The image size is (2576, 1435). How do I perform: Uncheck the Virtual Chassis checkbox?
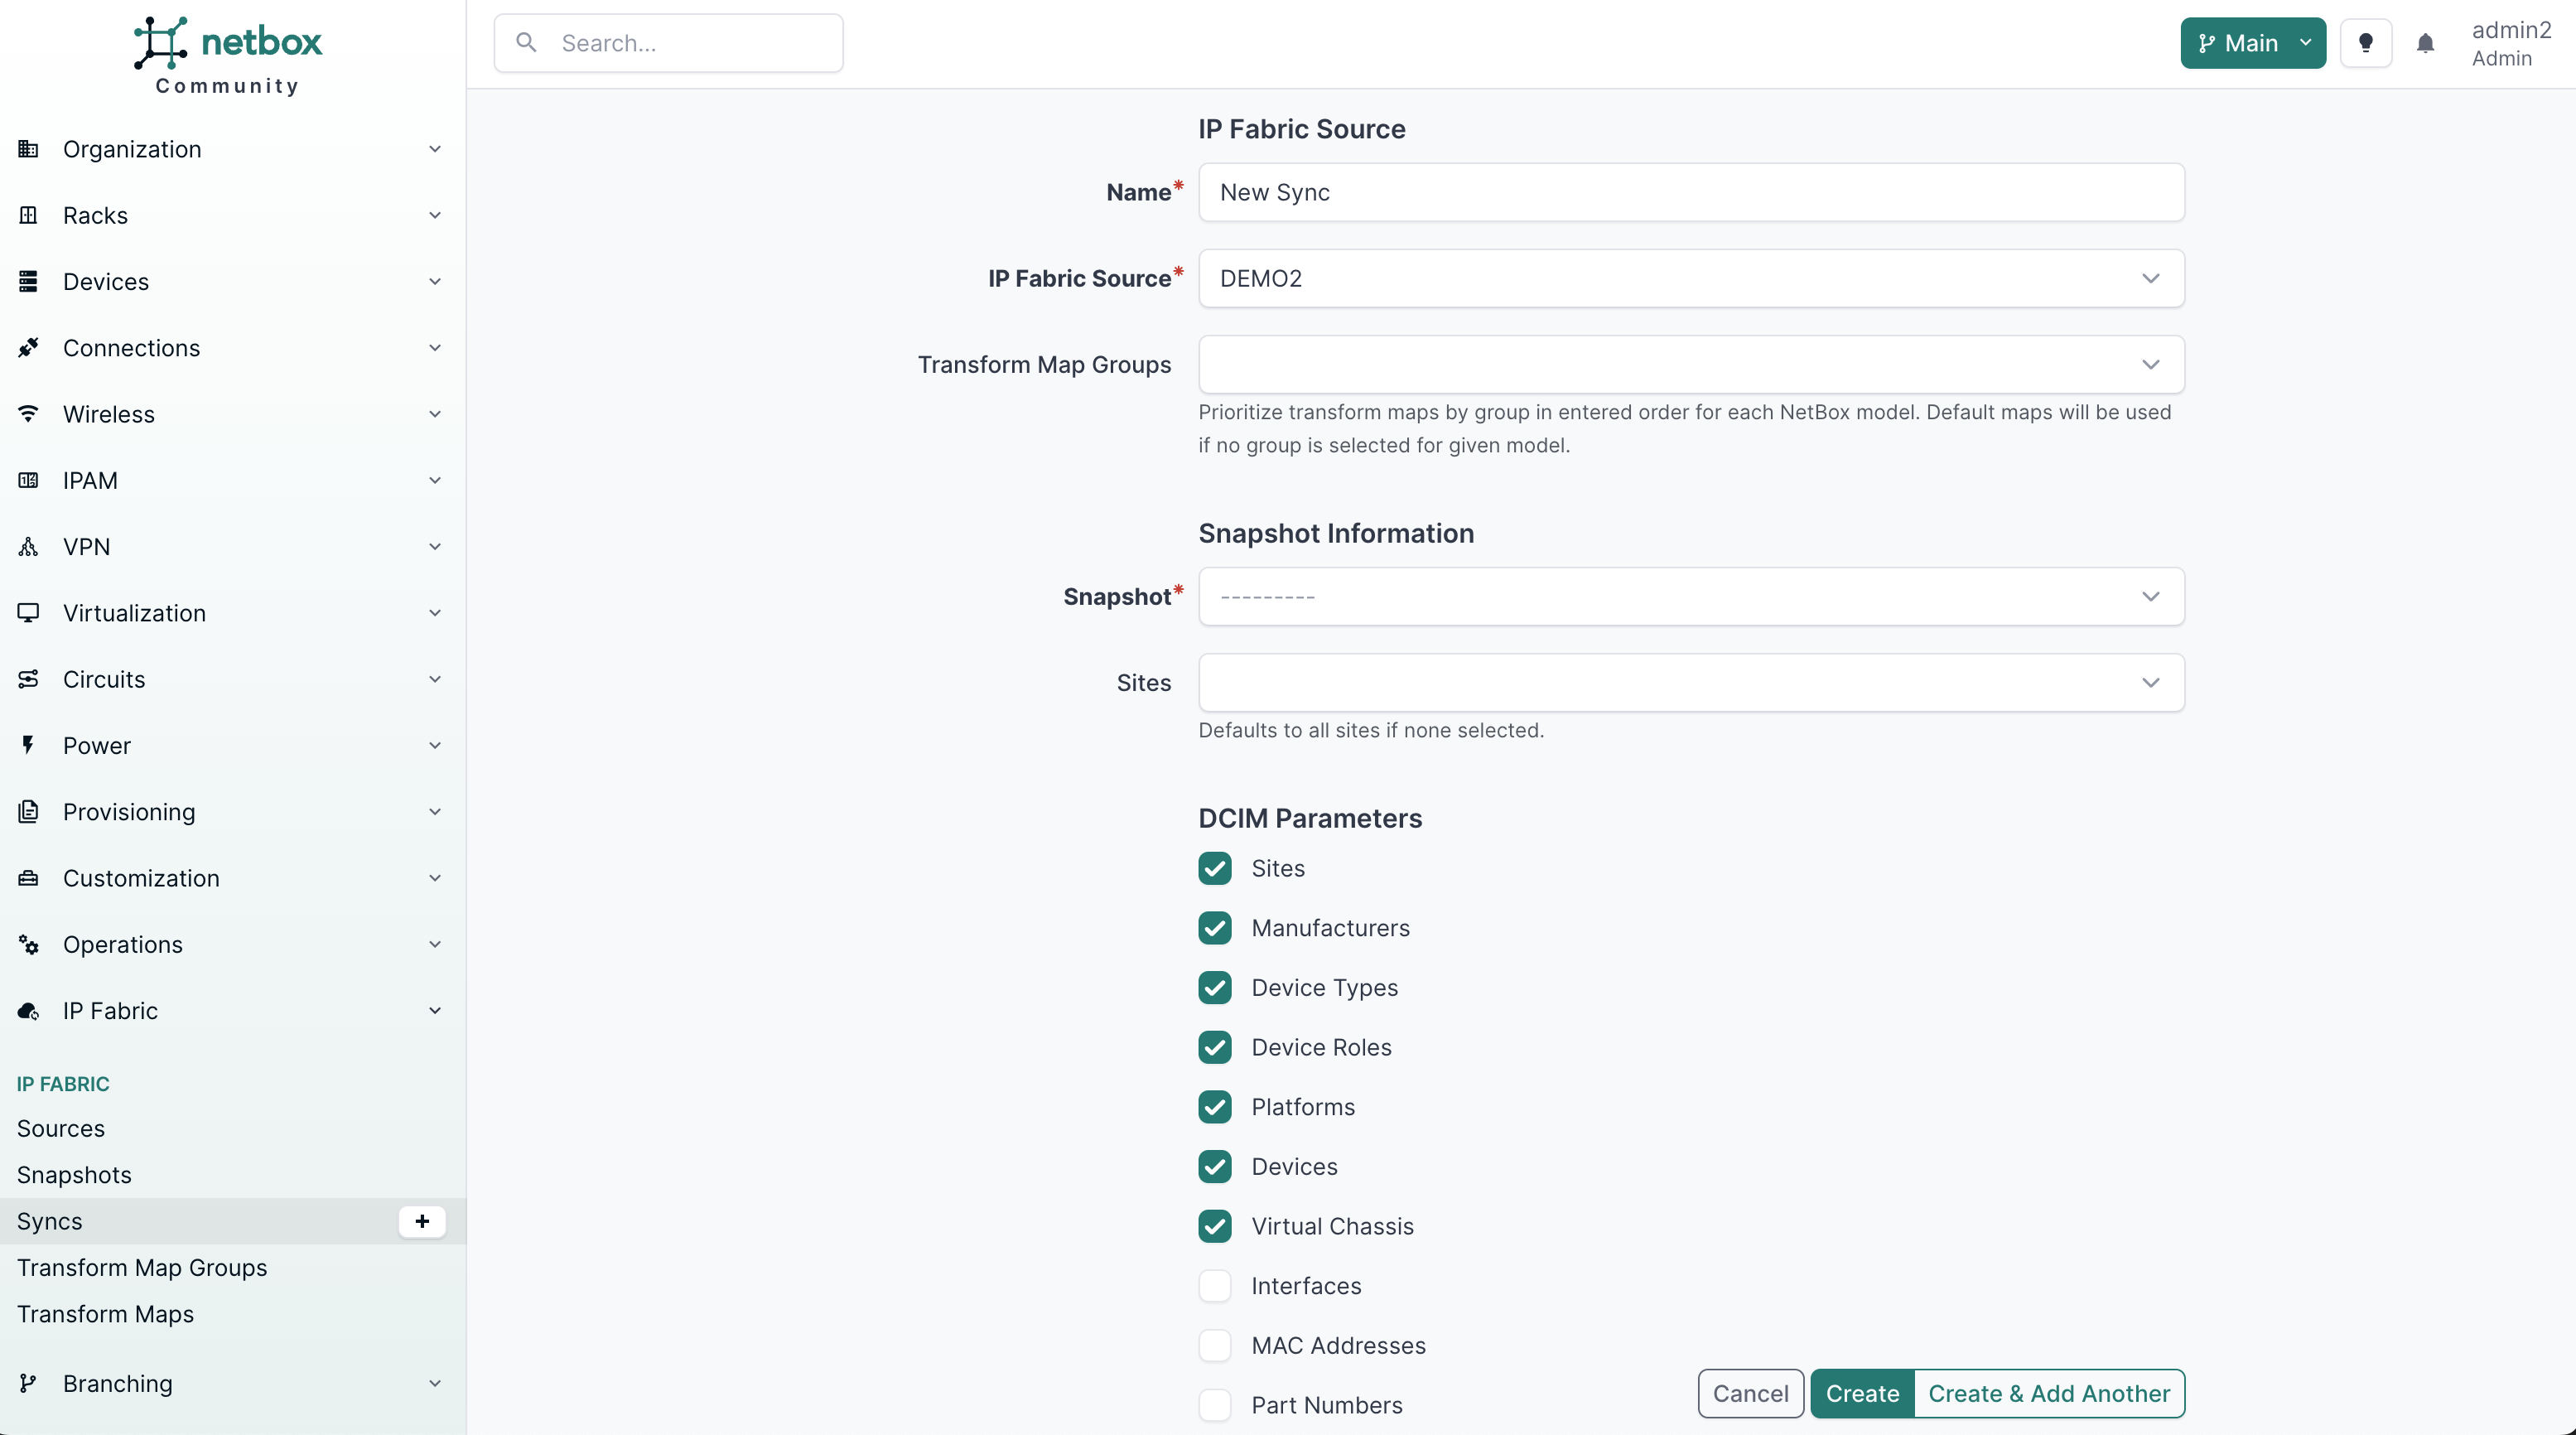click(x=1215, y=1226)
